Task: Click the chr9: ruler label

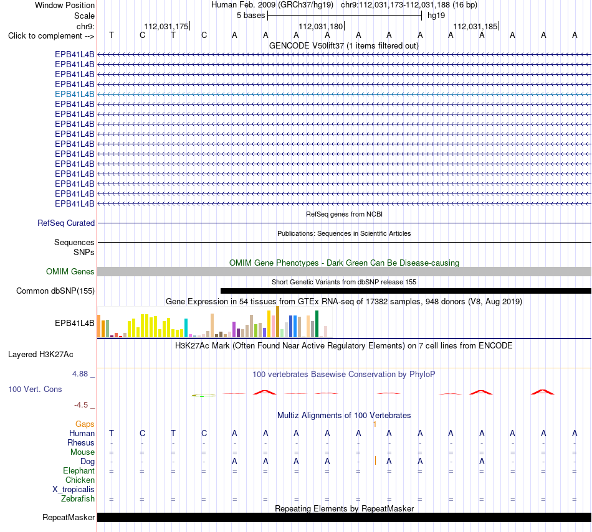Action: [85, 26]
